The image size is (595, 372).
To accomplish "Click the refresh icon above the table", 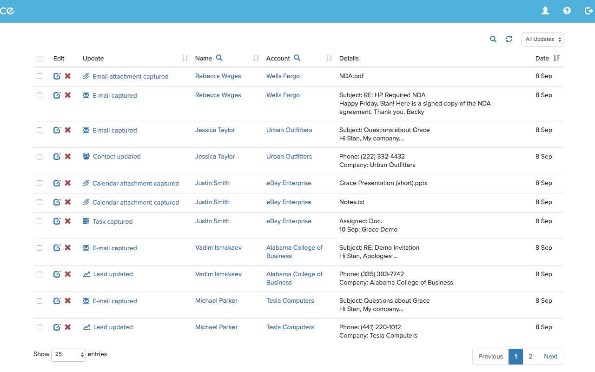I will pyautogui.click(x=509, y=39).
